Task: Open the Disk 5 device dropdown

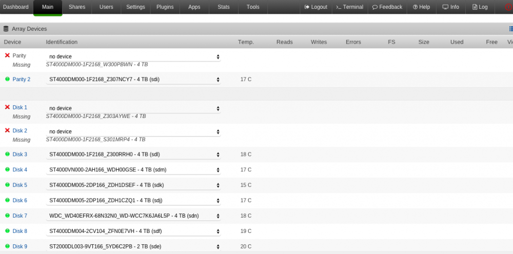Action: [133, 185]
